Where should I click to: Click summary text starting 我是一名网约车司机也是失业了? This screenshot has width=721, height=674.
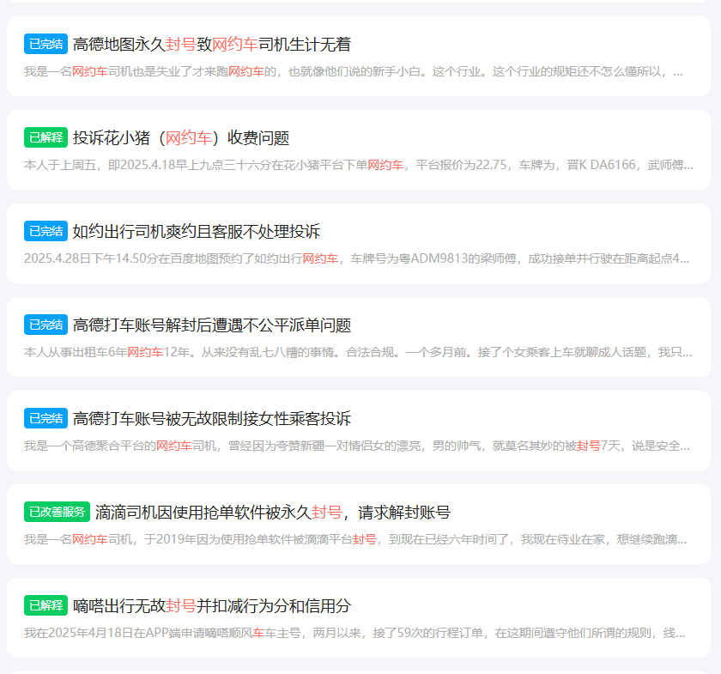353,72
